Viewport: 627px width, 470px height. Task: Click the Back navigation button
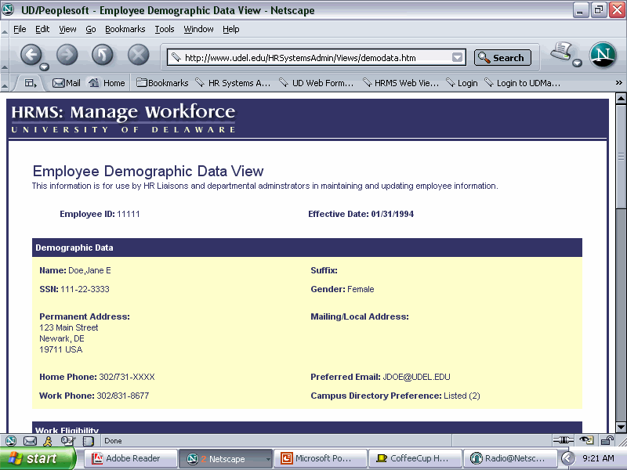31,55
